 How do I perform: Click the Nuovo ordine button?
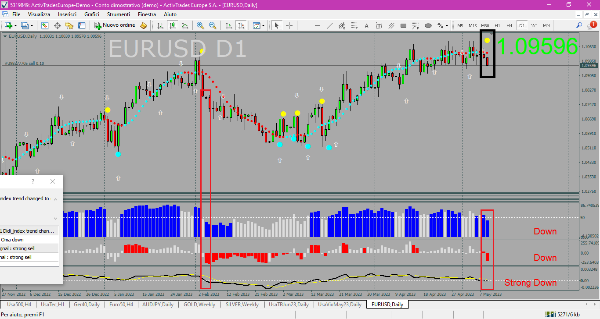[115, 25]
